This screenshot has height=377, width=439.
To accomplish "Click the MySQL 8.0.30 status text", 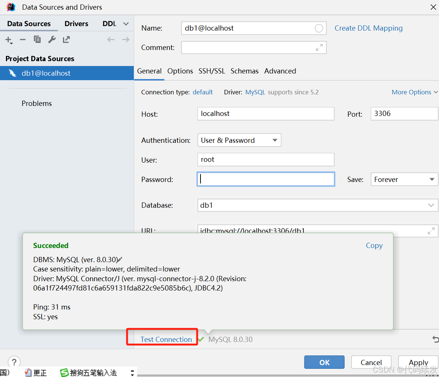I will (x=230, y=339).
